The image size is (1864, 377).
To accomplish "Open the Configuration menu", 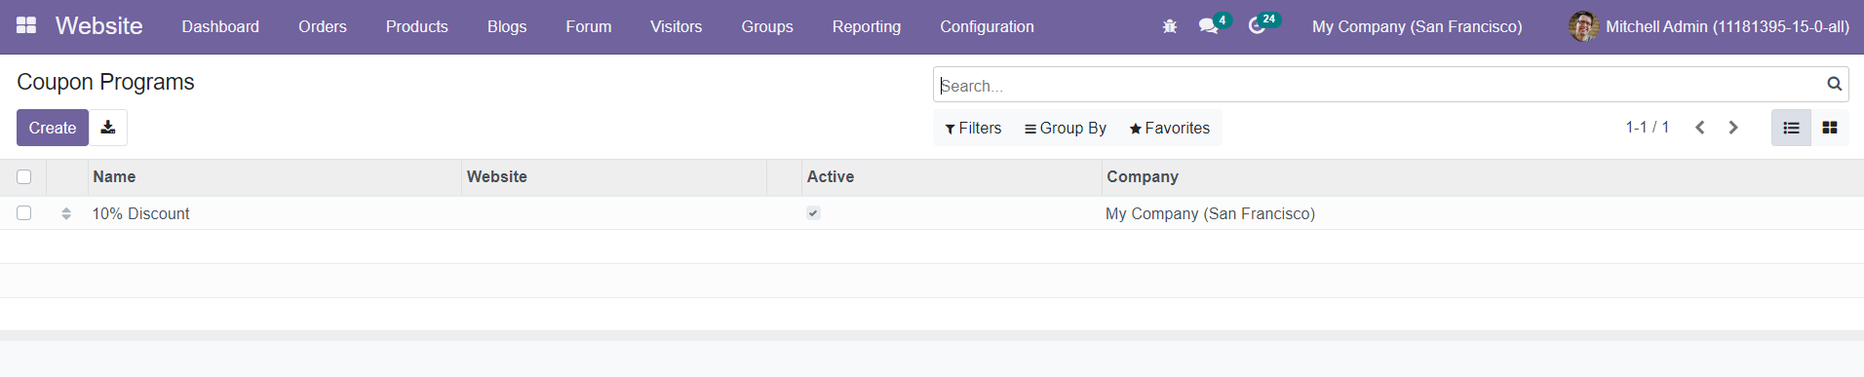I will tap(987, 26).
